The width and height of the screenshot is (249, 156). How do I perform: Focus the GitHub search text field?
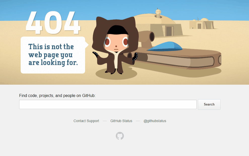[x=108, y=104]
